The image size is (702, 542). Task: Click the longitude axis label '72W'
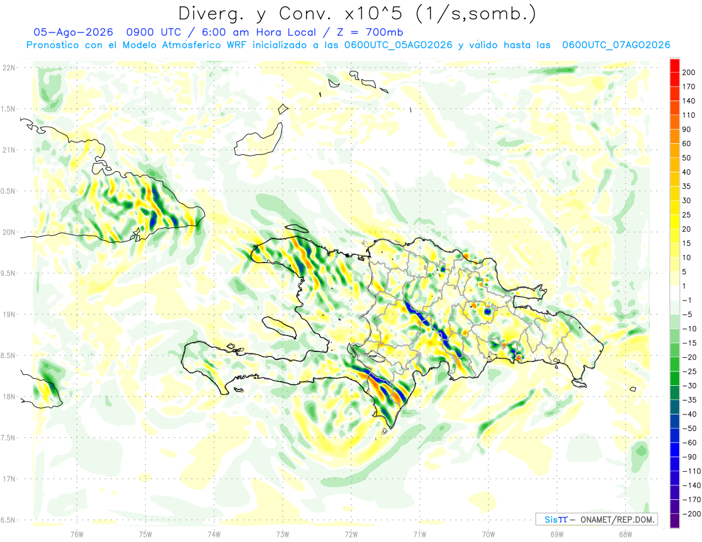point(351,534)
